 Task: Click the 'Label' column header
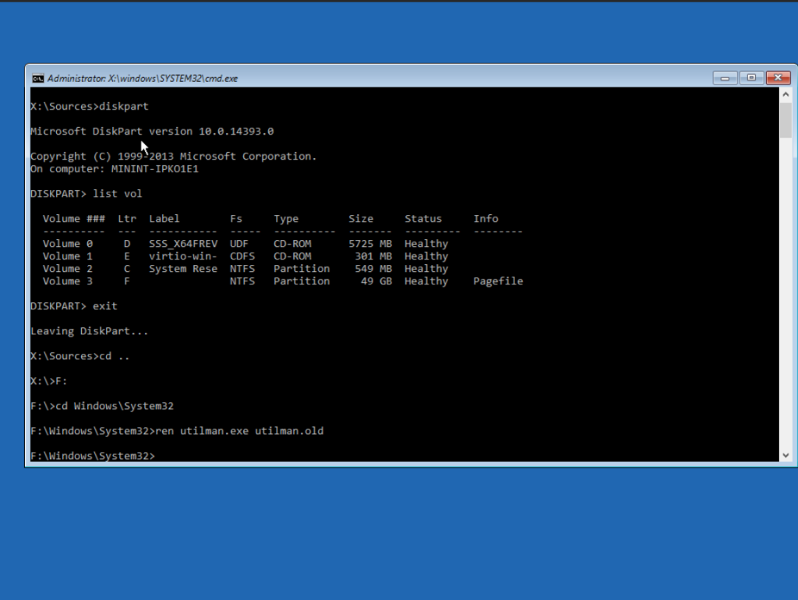pos(164,219)
